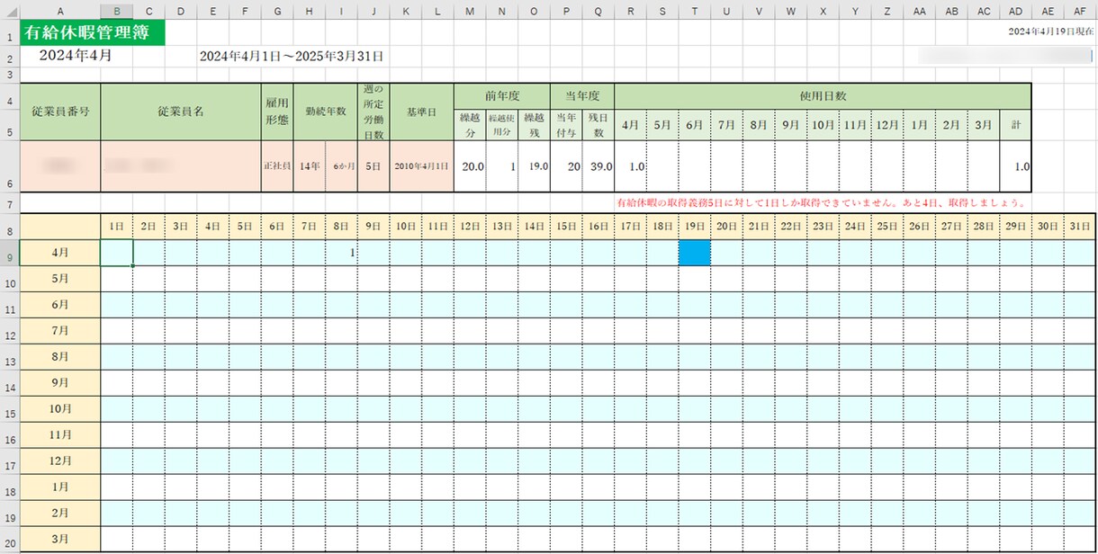This screenshot has height=554, width=1098.
Task: Select row 20 via its row header
Action: pos(9,539)
